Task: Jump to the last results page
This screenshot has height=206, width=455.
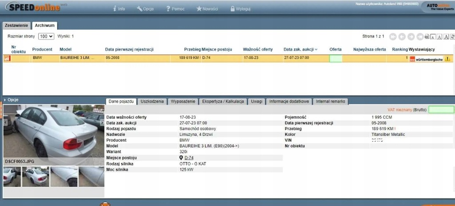Action: point(419,36)
